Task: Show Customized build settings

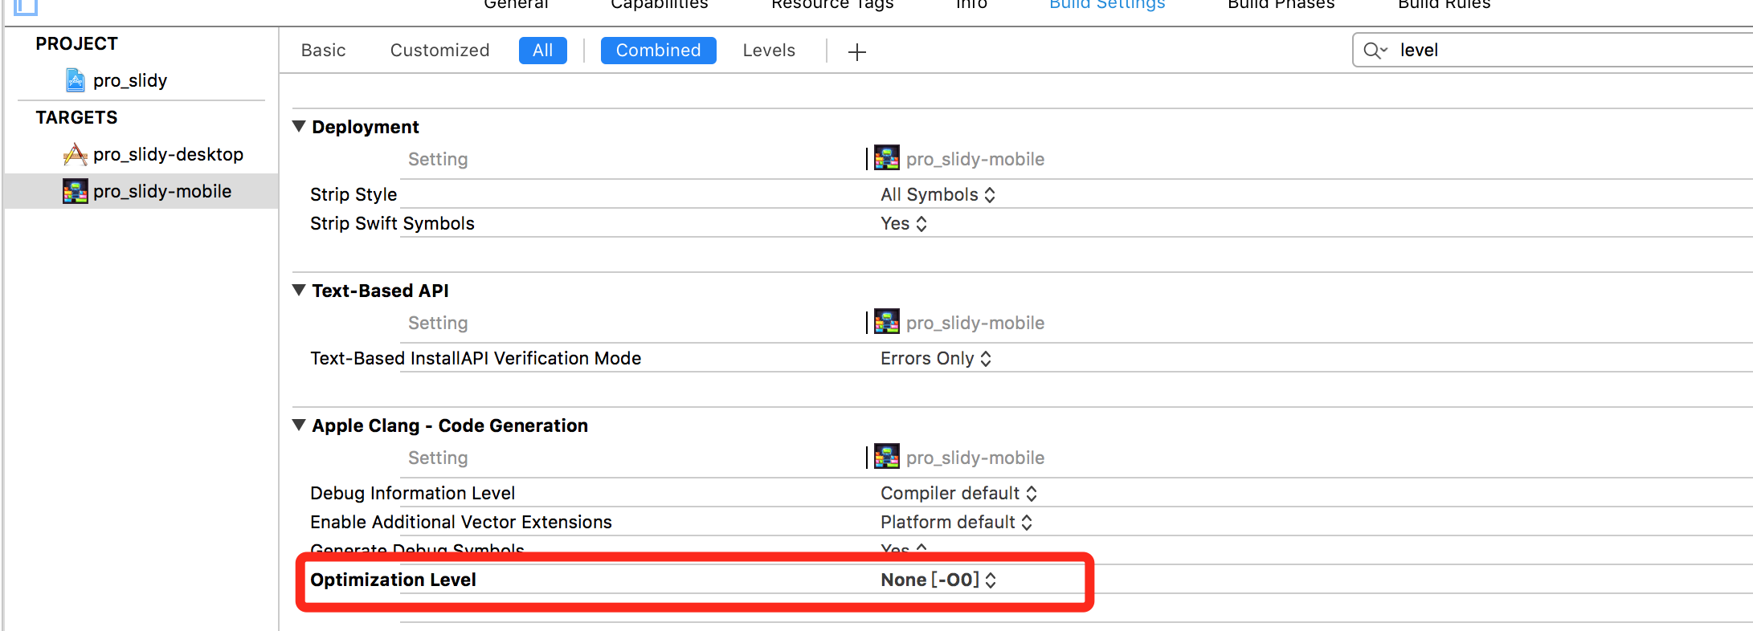Action: [x=439, y=51]
